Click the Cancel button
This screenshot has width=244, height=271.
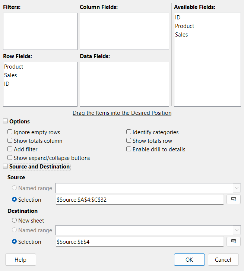point(223,259)
